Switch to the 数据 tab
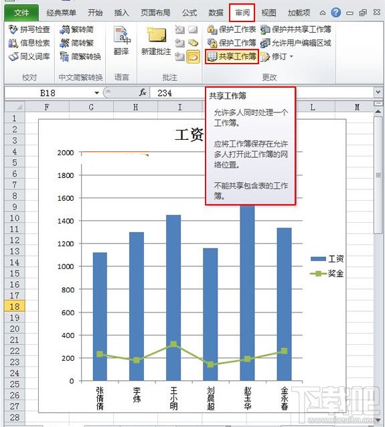Image resolution: width=385 pixels, height=427 pixels. [216, 13]
